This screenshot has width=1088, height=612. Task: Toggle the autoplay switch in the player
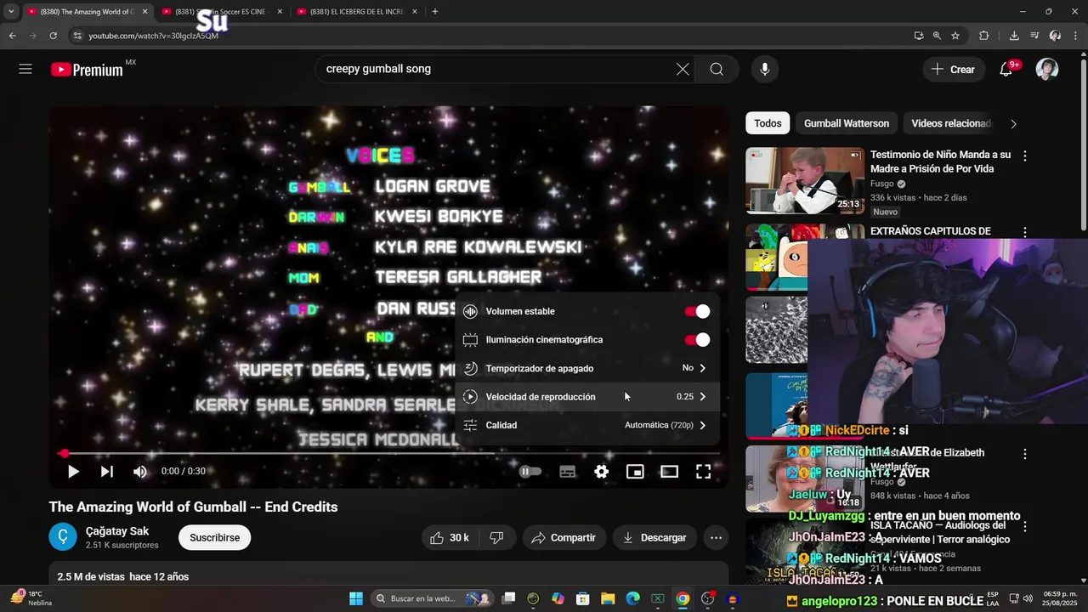point(530,472)
